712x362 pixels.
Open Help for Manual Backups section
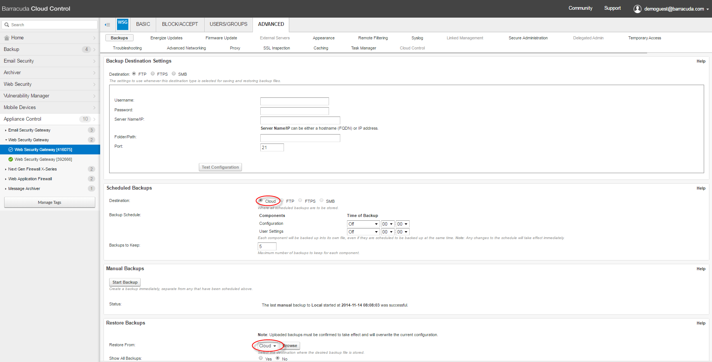click(701, 269)
